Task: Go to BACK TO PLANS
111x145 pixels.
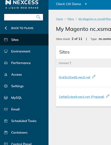Action: pos(22,28)
